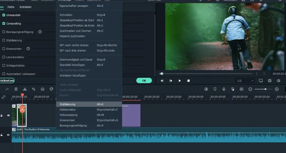Screen dimensions: 286x153
Task: Step back one frame in preview
Action: pyautogui.click(x=162, y=81)
